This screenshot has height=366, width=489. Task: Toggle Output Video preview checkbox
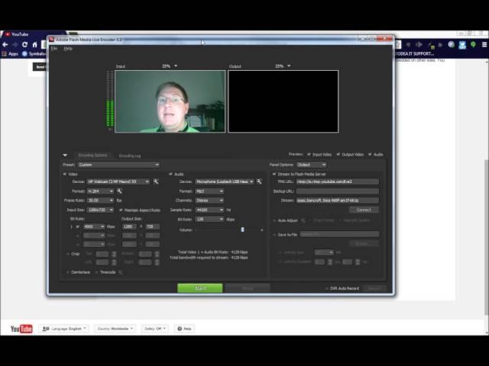(338, 154)
